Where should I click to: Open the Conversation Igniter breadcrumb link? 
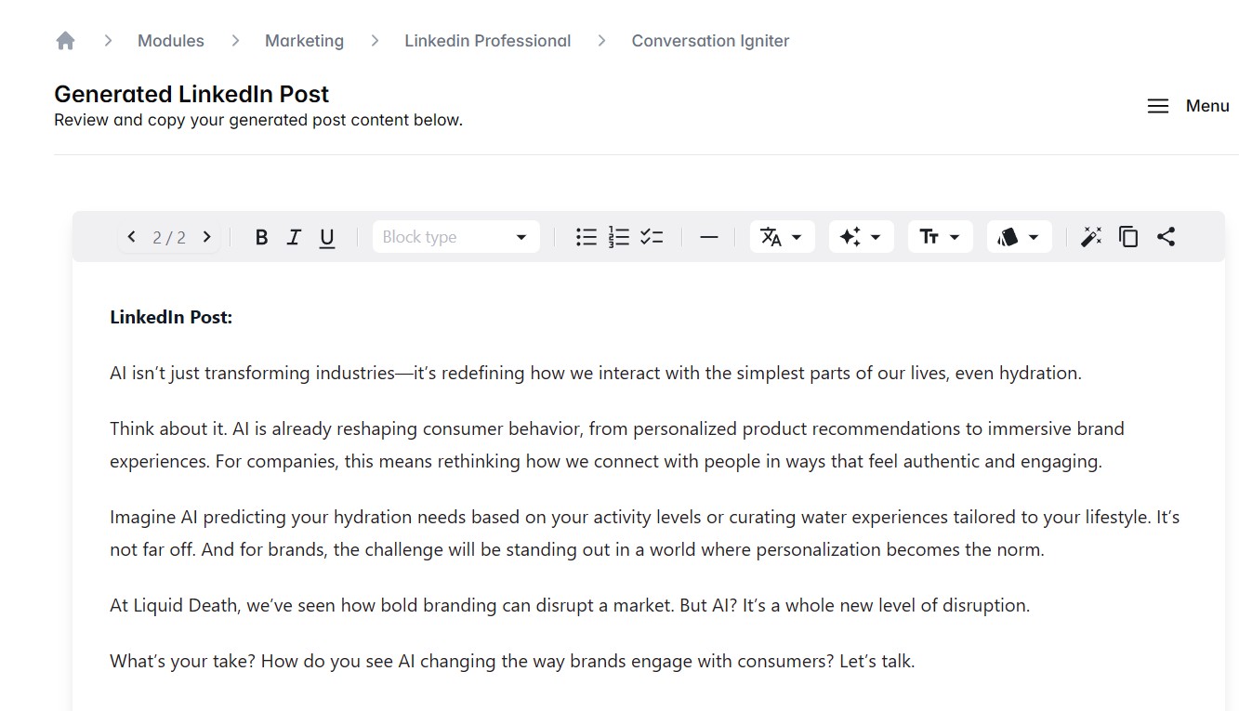pos(710,40)
